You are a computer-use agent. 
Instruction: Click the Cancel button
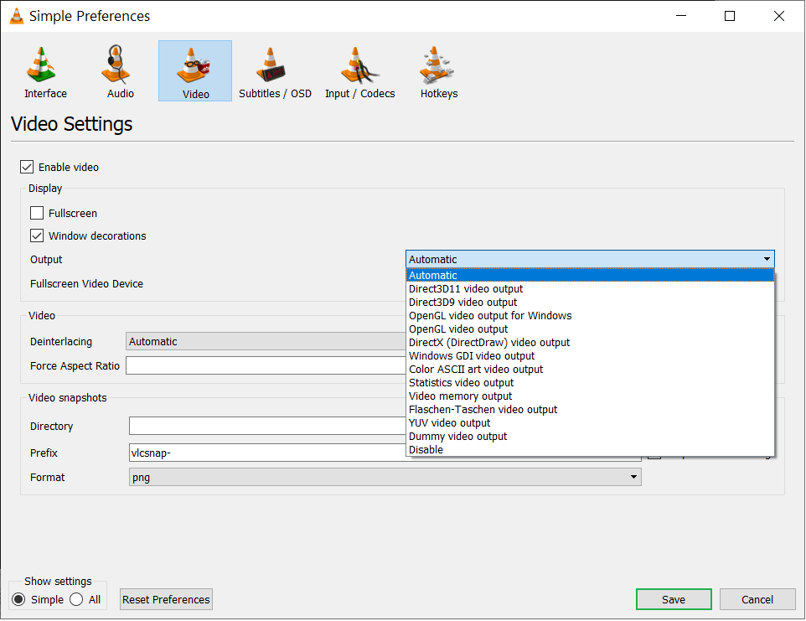tap(757, 600)
